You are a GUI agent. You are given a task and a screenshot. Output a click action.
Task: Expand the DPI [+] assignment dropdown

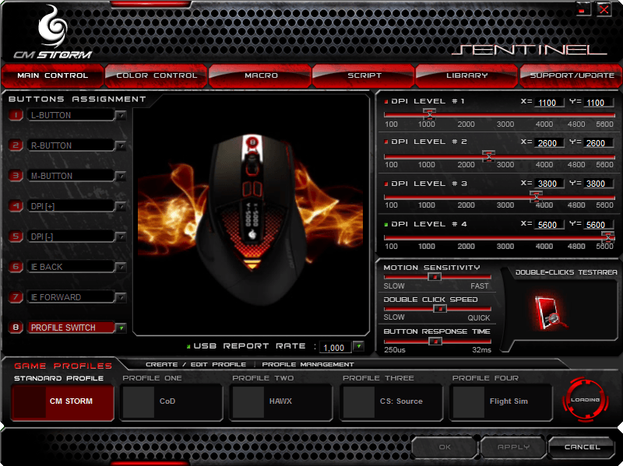(121, 206)
